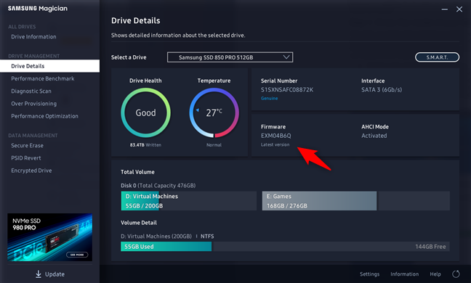This screenshot has width=471, height=283.
Task: Click D: Virtual Machines (200GB) NTFS label
Action: 167,237
